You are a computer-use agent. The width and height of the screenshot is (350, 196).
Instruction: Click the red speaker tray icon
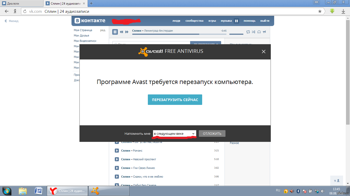(x=292, y=191)
